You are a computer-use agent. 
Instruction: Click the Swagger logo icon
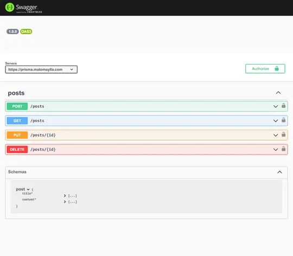10,8
